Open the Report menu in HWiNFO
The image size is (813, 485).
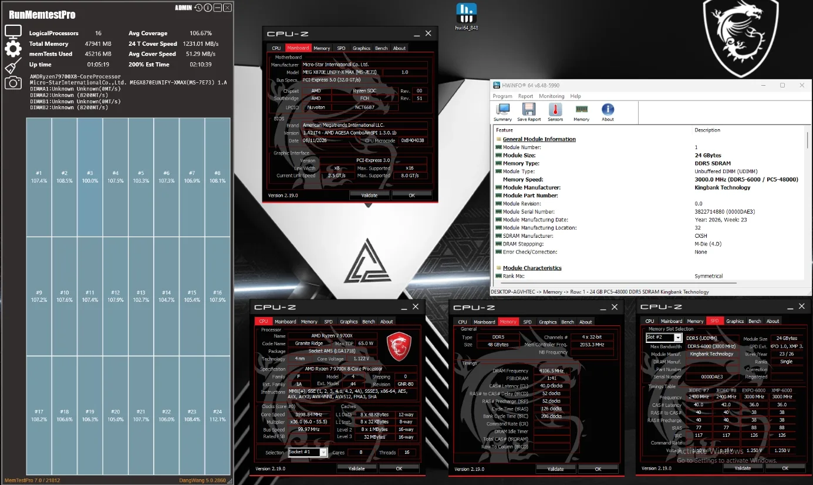click(525, 96)
